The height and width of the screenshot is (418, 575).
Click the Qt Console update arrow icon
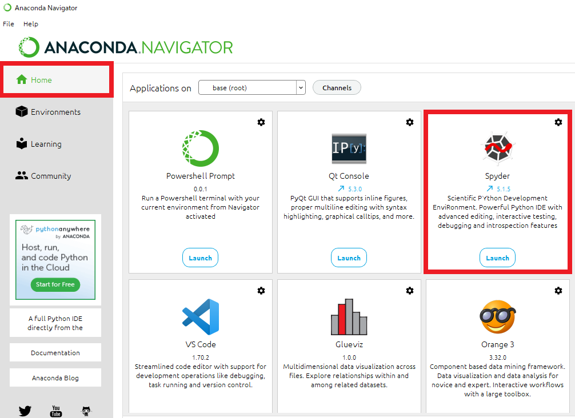pyautogui.click(x=341, y=188)
